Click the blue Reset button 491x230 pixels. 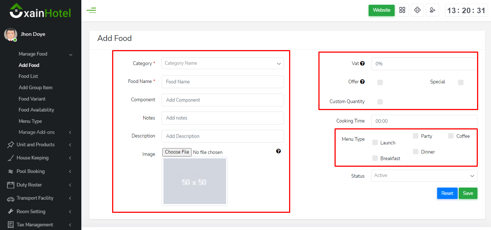pos(447,193)
